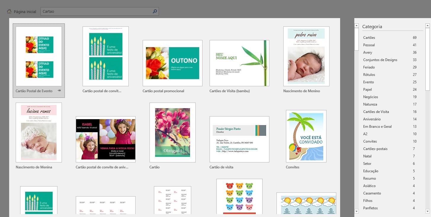Click Cartão postal promocional caption

click(x=163, y=91)
